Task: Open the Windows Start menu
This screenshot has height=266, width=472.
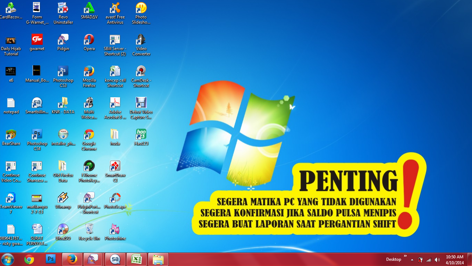Action: 8,259
